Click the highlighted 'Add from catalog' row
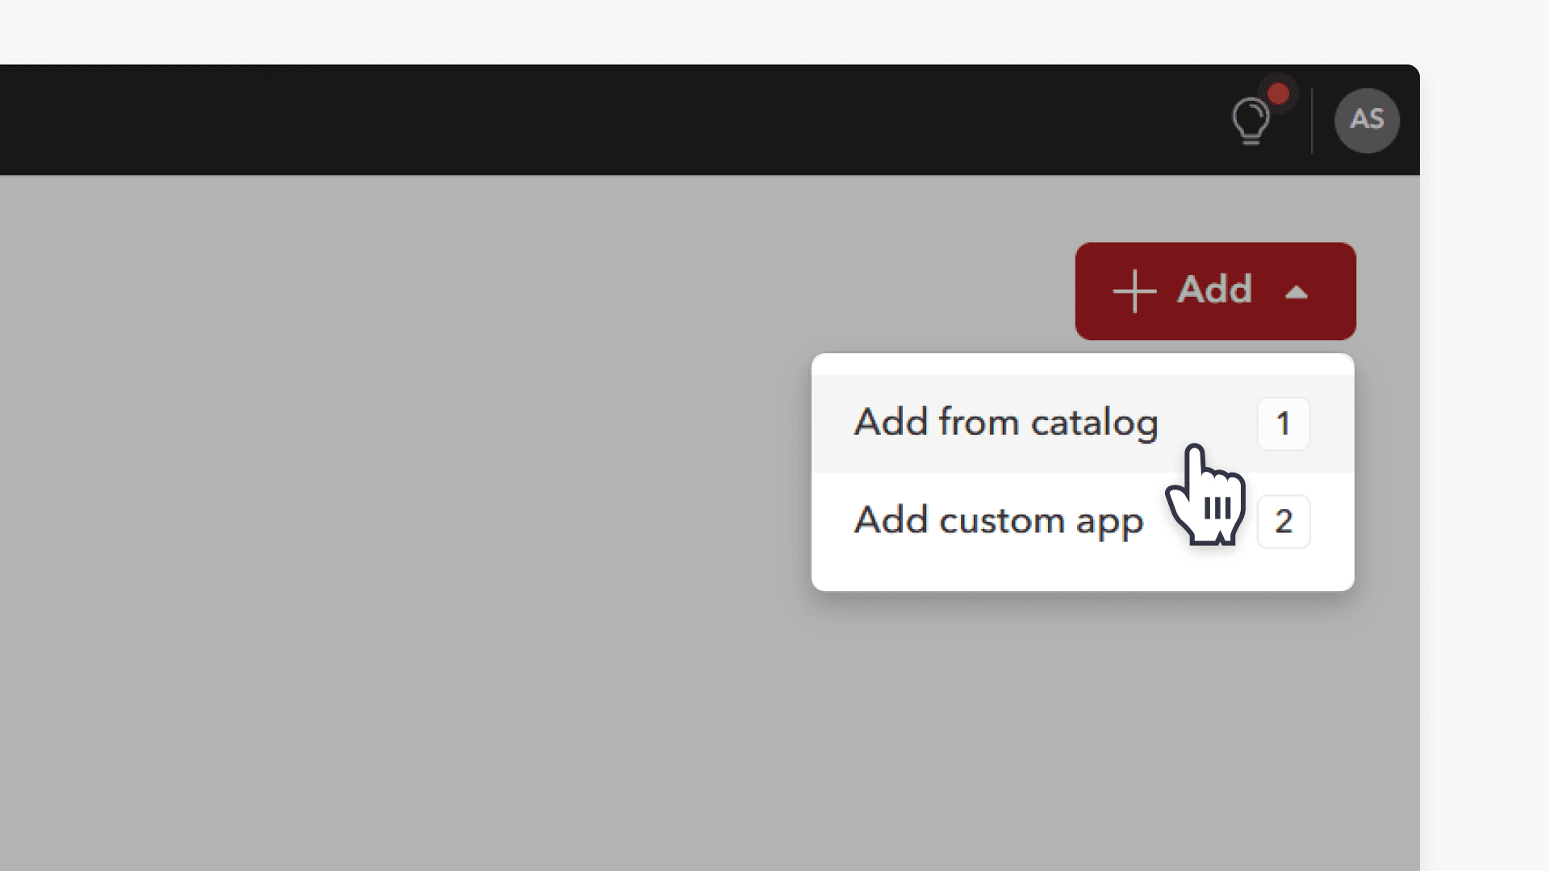The image size is (1549, 871). 1005,422
